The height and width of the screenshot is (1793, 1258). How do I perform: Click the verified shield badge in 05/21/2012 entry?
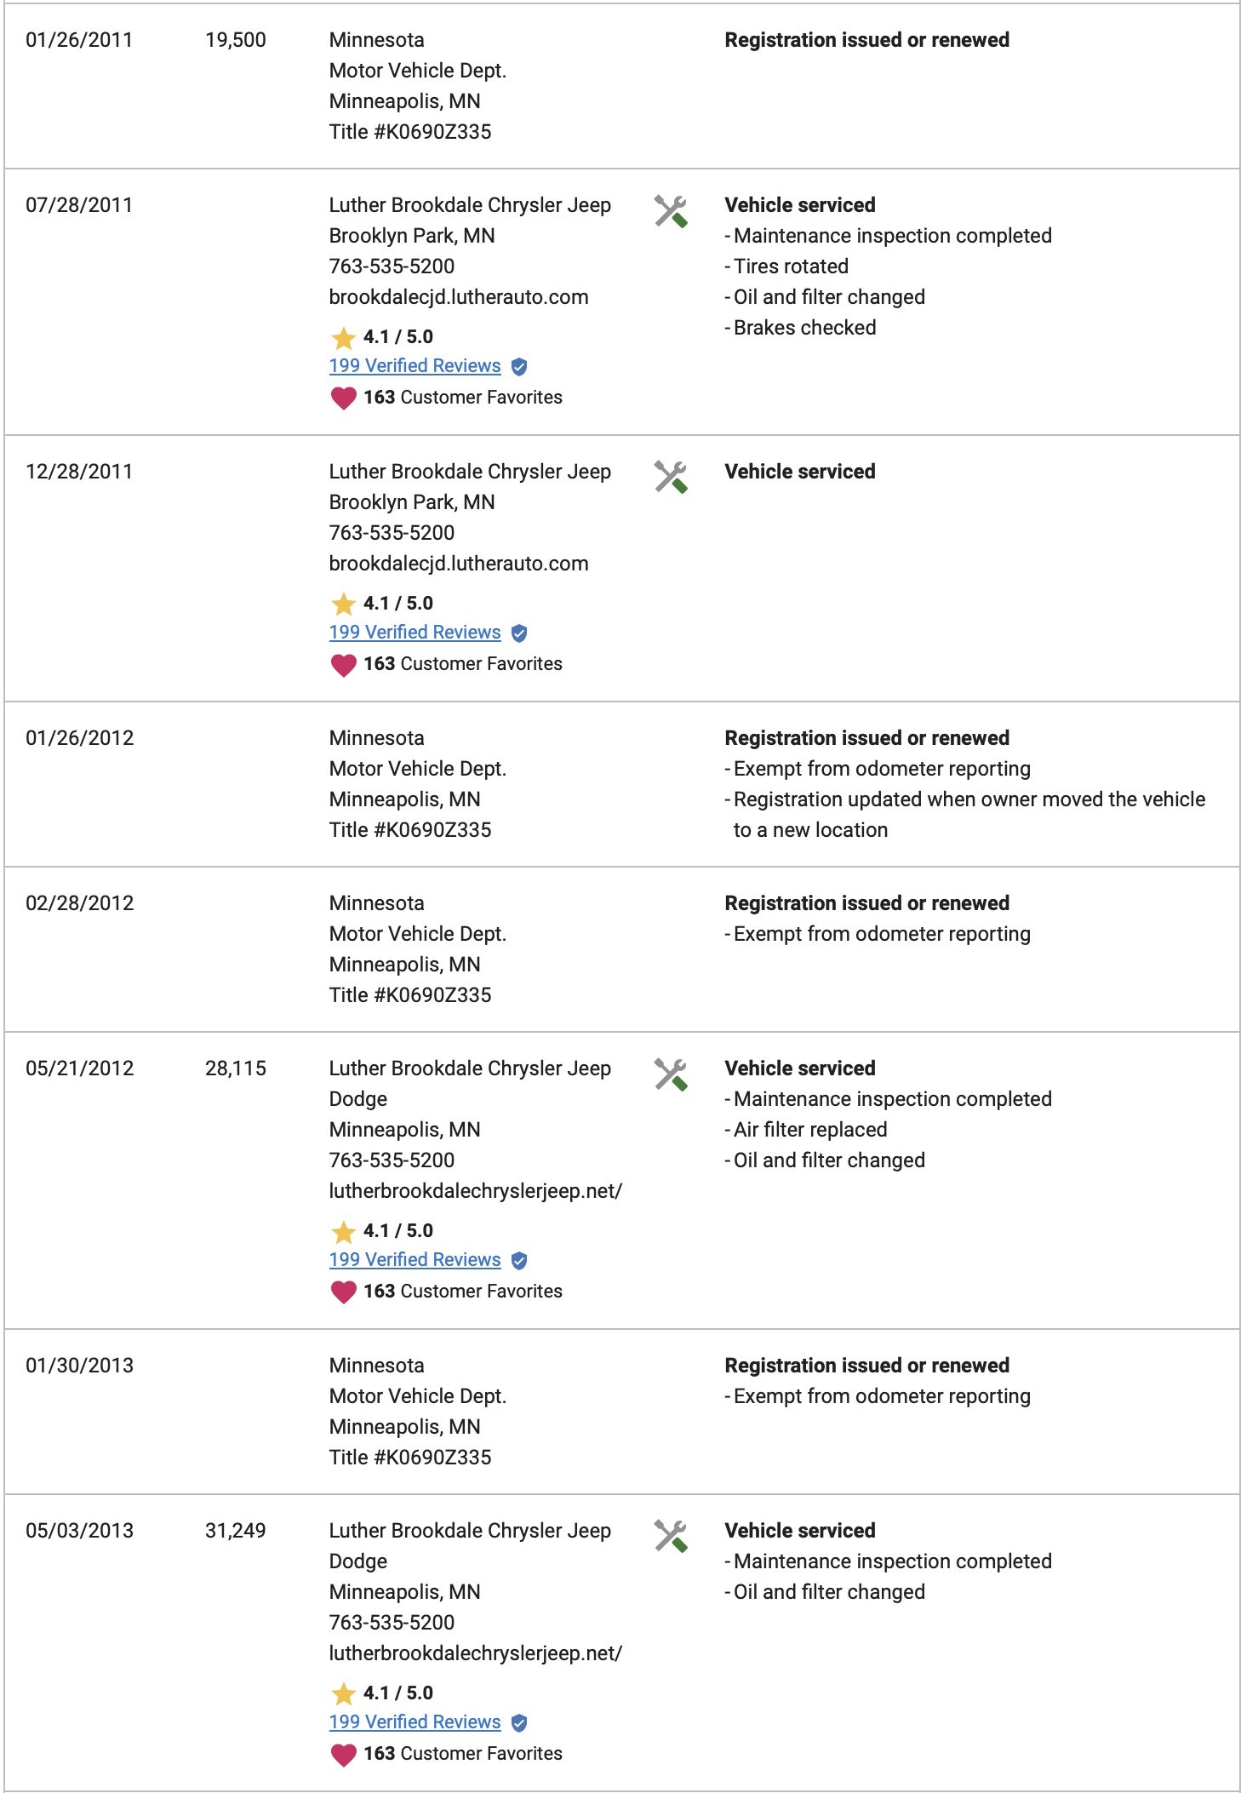coord(519,1261)
